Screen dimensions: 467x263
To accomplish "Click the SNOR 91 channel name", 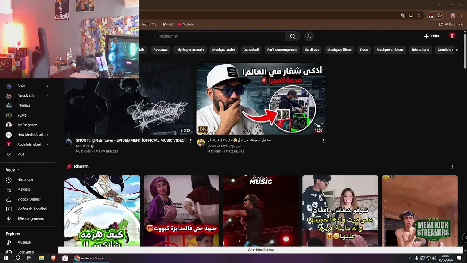I will [x=82, y=146].
